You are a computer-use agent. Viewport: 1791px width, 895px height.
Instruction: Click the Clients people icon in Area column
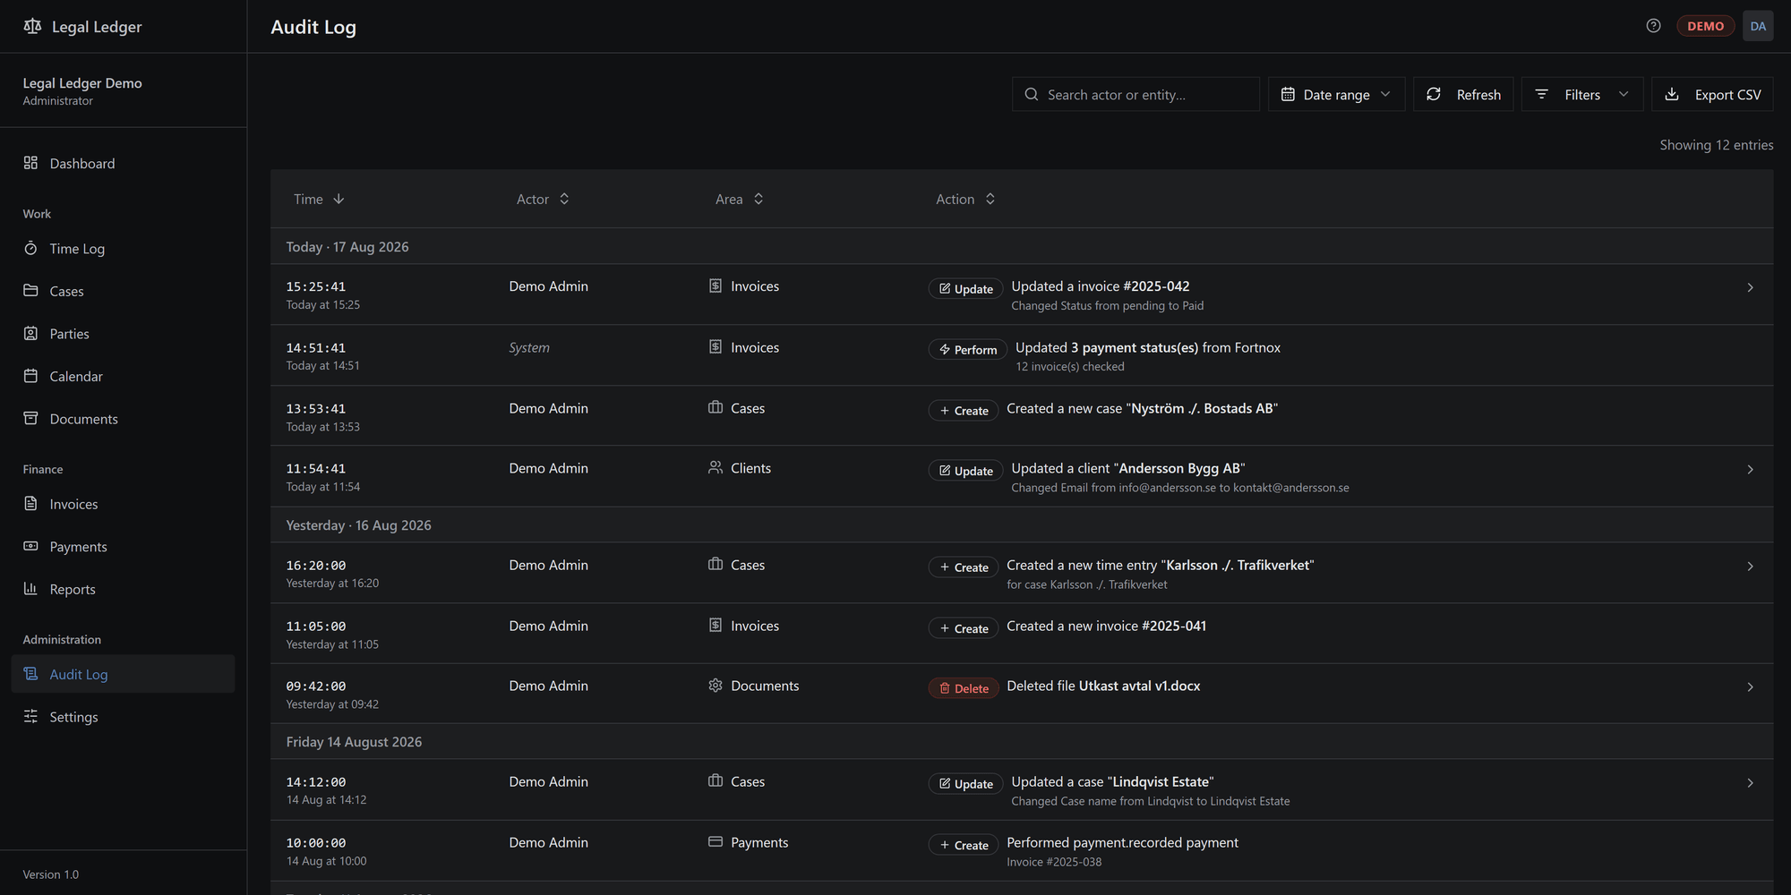(716, 467)
